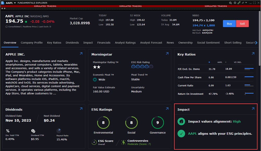Expand the Impact card arrow
Image resolution: width=261 pixels, height=151 pixels.
tap(253, 109)
